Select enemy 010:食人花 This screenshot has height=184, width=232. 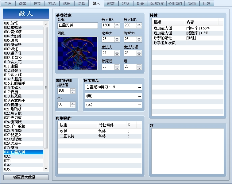point(23,62)
